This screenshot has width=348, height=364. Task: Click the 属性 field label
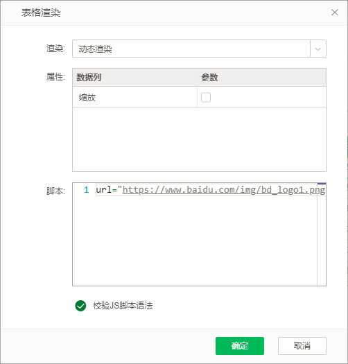55,76
